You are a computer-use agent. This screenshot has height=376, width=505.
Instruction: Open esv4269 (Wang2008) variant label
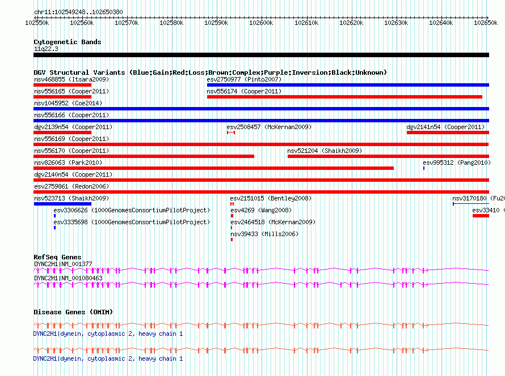pos(261,210)
